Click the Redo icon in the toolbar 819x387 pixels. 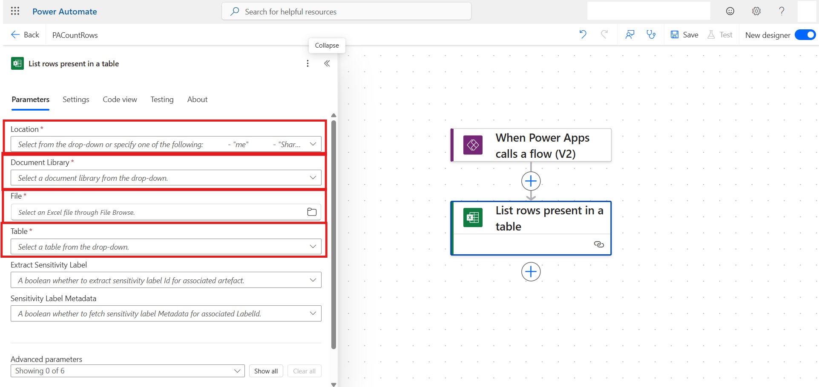(x=604, y=34)
